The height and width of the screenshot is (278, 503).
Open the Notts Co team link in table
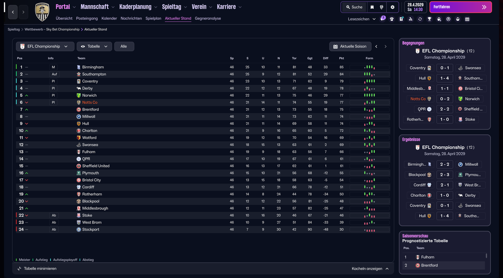point(90,102)
